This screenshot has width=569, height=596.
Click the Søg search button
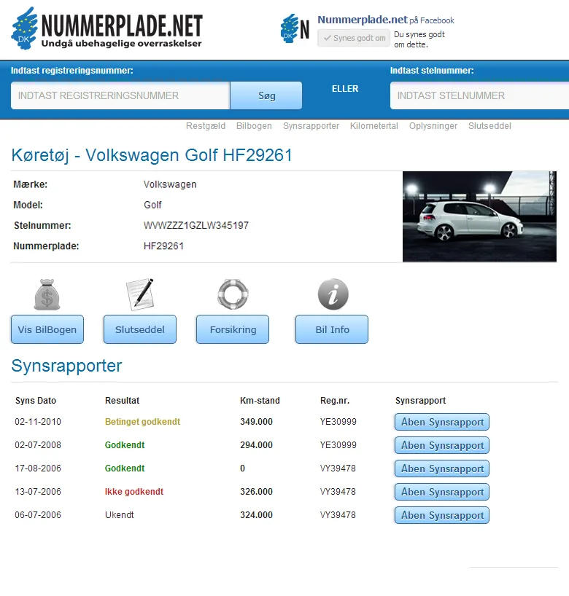pyautogui.click(x=266, y=95)
